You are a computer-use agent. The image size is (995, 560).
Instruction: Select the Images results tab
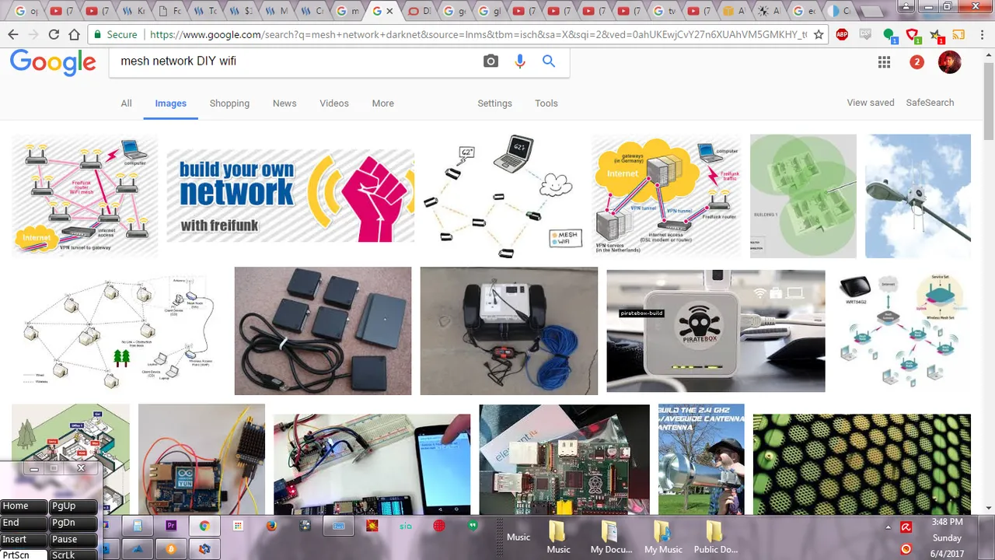point(170,103)
